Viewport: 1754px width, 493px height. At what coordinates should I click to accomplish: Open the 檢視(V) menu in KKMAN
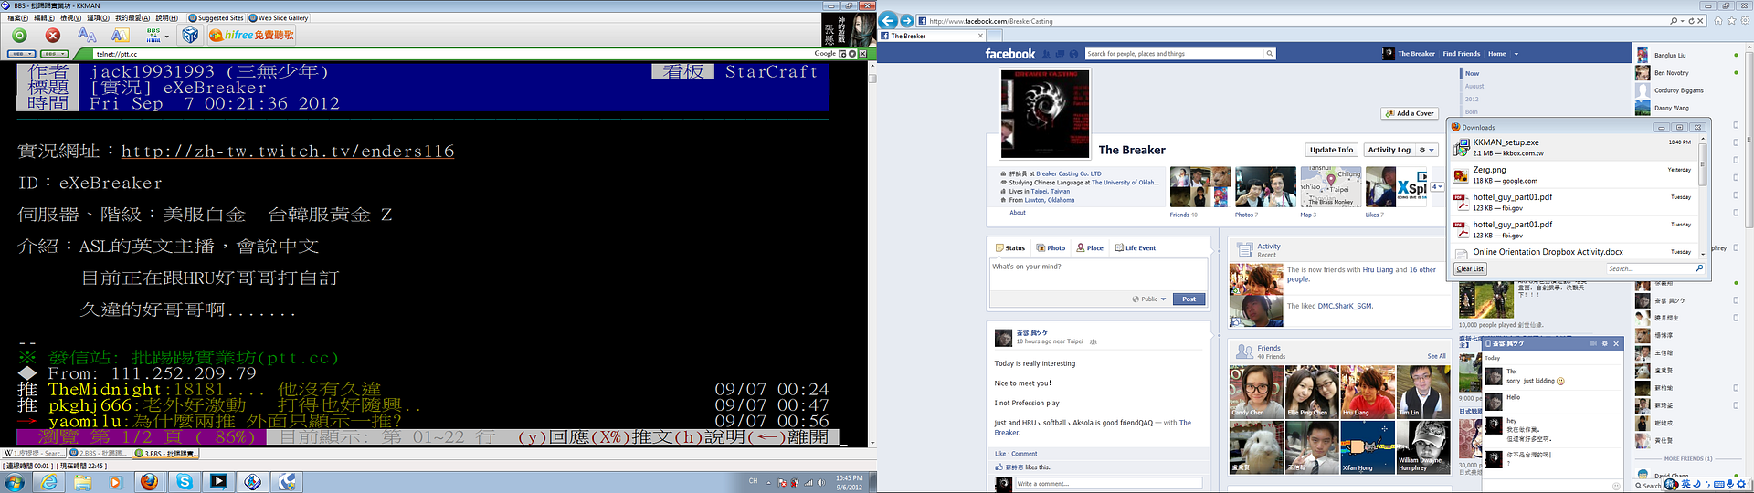(x=70, y=18)
